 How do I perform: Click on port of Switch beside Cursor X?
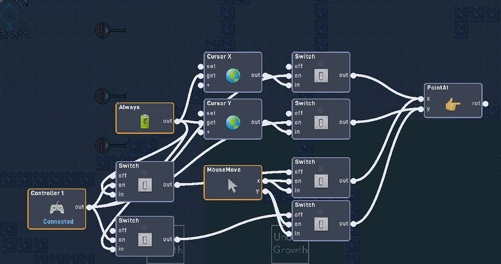coord(289,76)
